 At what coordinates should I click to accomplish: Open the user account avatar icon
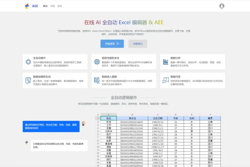(222, 6)
